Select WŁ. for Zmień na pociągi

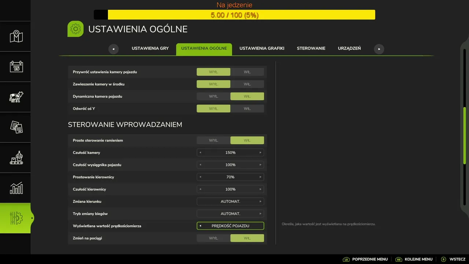(247, 238)
